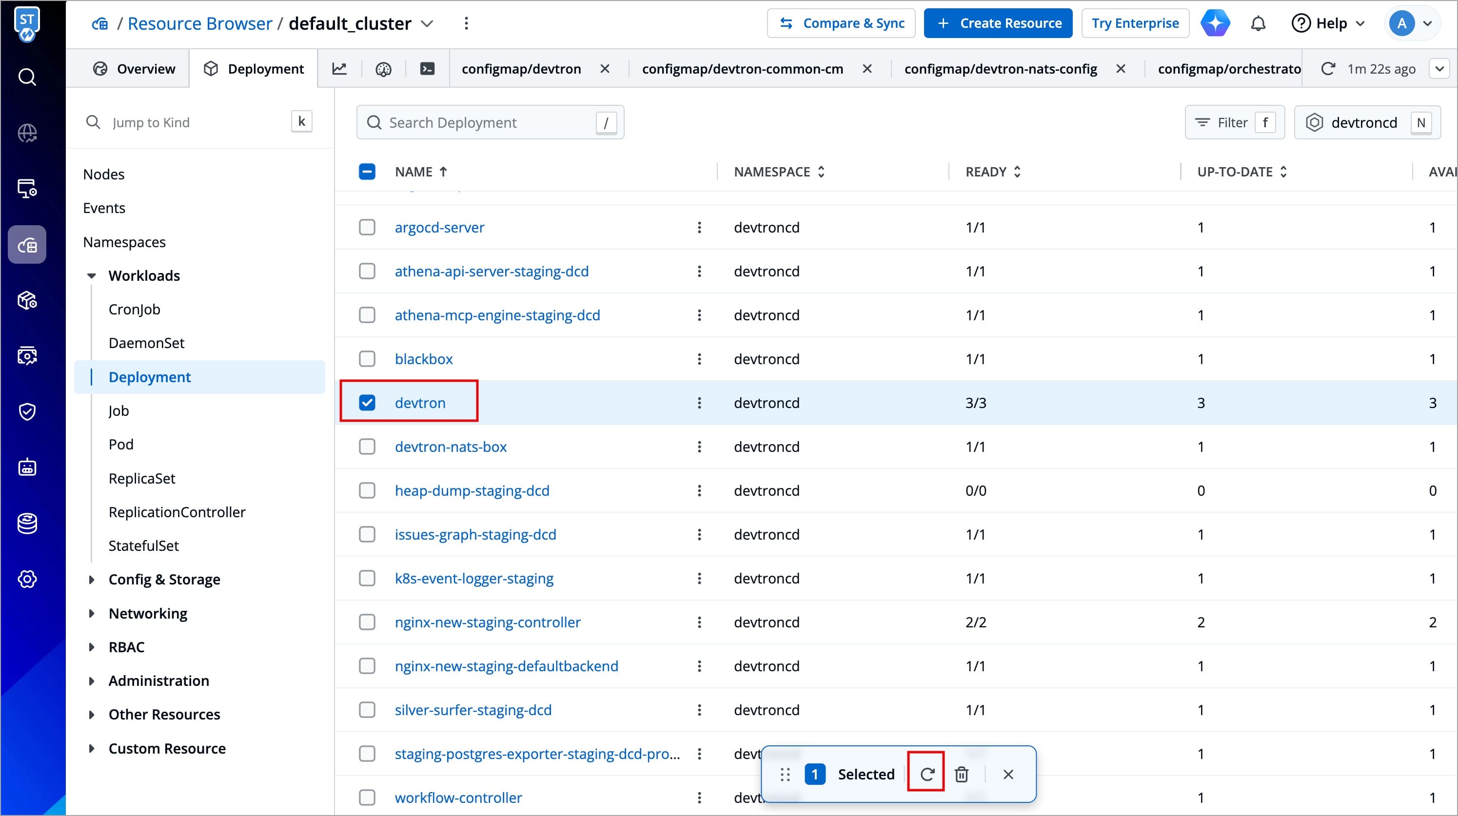The height and width of the screenshot is (816, 1458).
Task: Open the terminal icon tab
Action: tap(427, 69)
